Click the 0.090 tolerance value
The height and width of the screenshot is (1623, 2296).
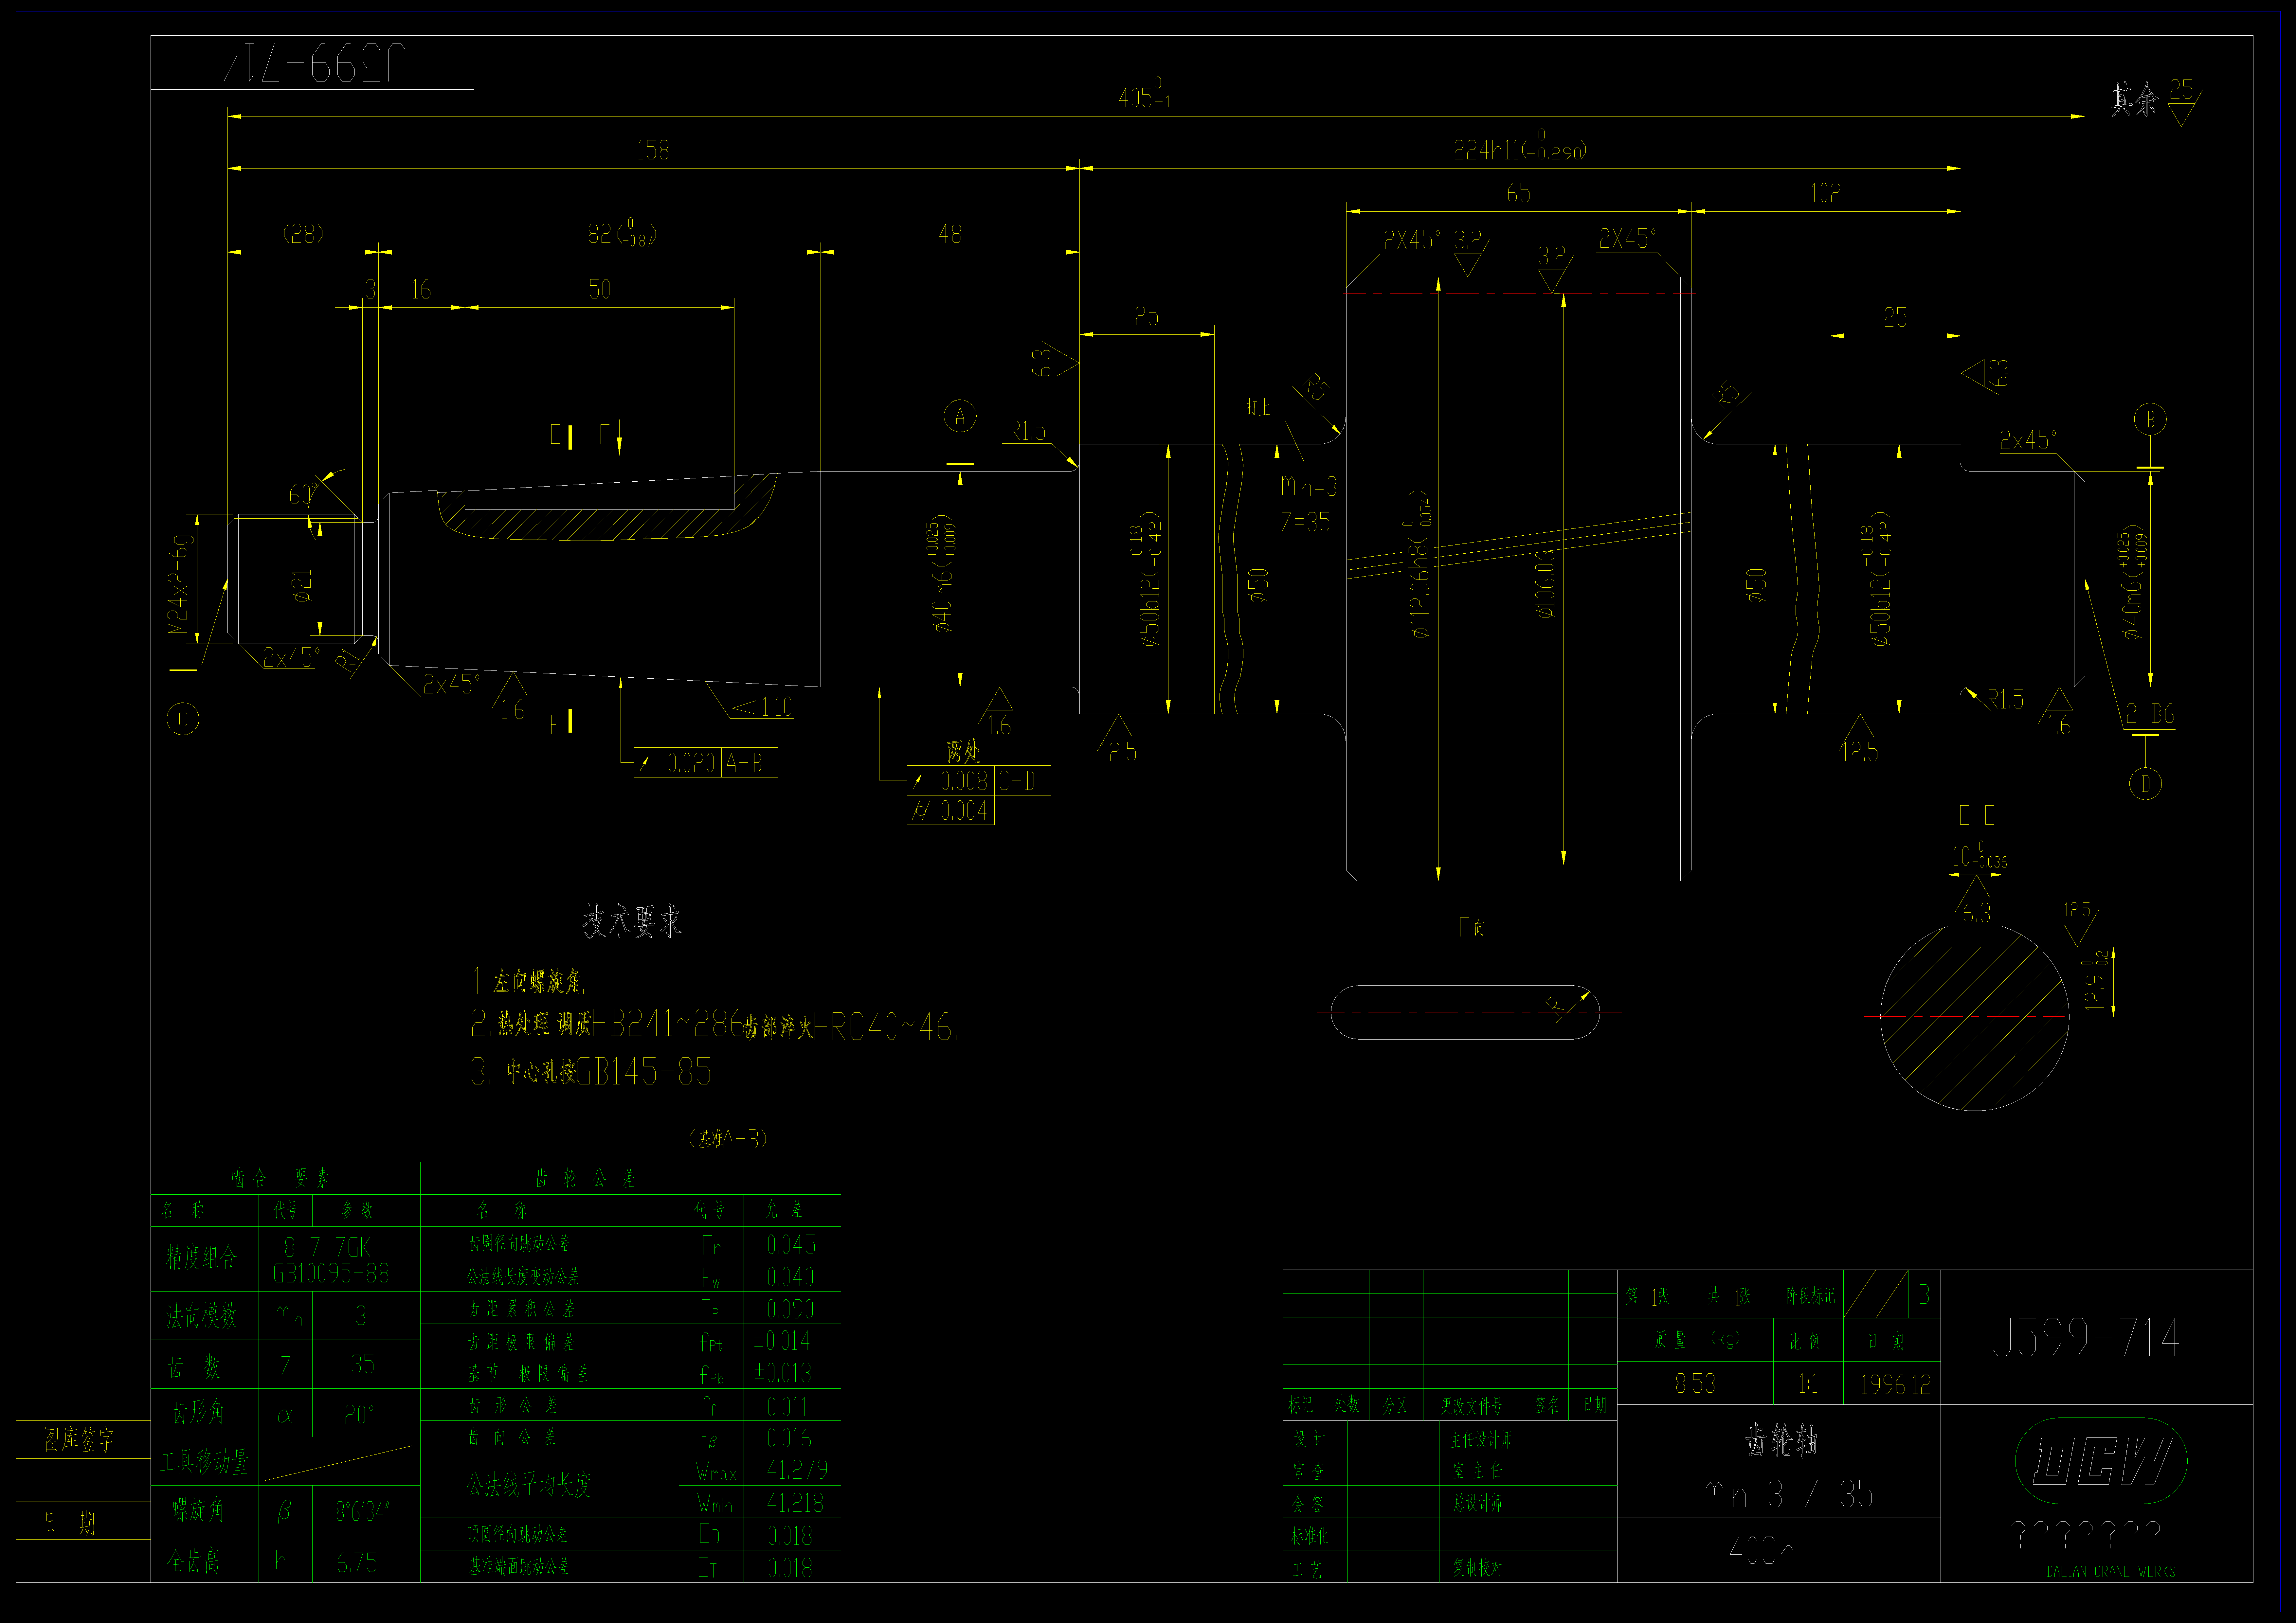(x=790, y=1309)
